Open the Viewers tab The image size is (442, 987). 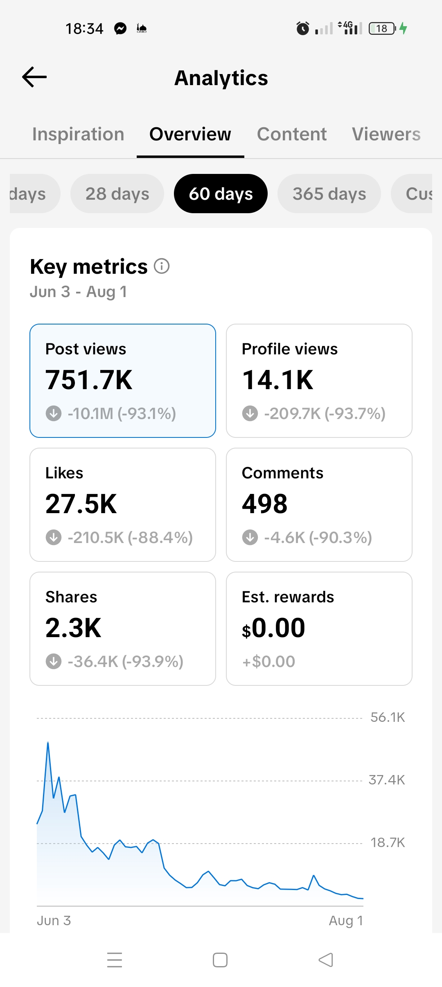[x=386, y=134]
